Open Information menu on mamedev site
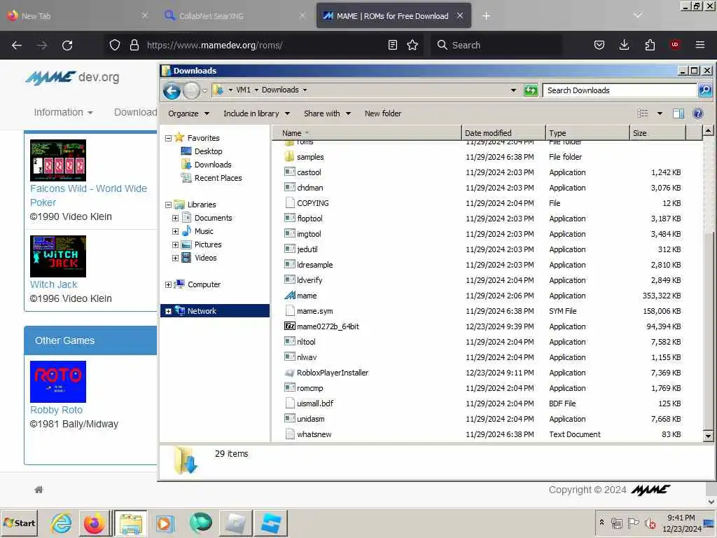Screen dimensions: 717x538 (63, 112)
